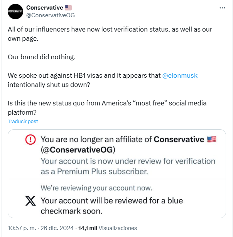This screenshot has height=237, width=233.
Task: Click the 'We're reviewing your account now' line
Action: click(96, 188)
